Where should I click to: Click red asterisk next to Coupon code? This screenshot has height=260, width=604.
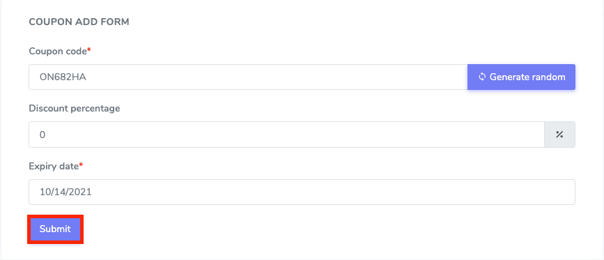[x=89, y=50]
